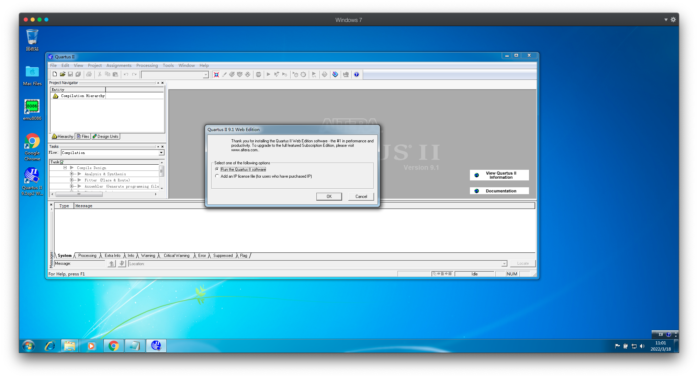Click the Open file folder icon
Viewport: 698px width, 378px height.
63,74
